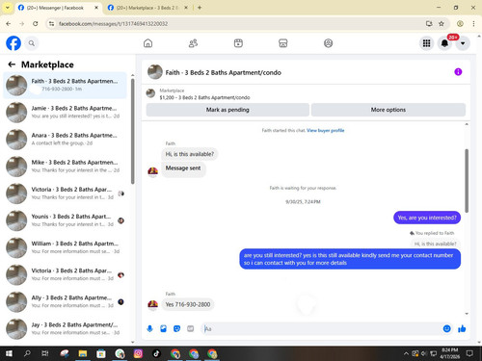Open Jamie conversation in list
The image size is (482, 361).
65,113
